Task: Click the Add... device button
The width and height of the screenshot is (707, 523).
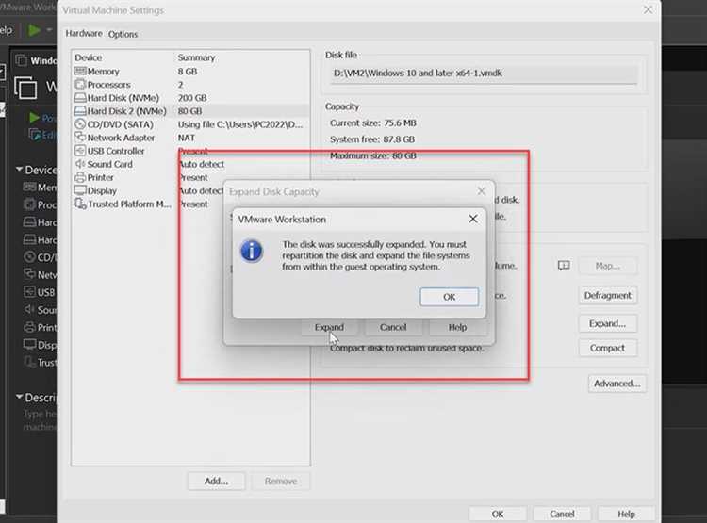Action: coord(217,482)
